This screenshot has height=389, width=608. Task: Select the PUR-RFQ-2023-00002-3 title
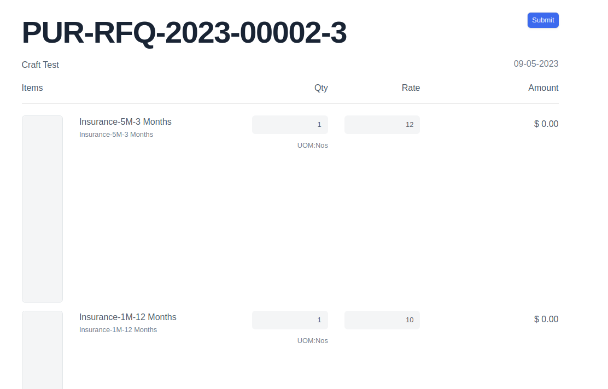pyautogui.click(x=183, y=33)
